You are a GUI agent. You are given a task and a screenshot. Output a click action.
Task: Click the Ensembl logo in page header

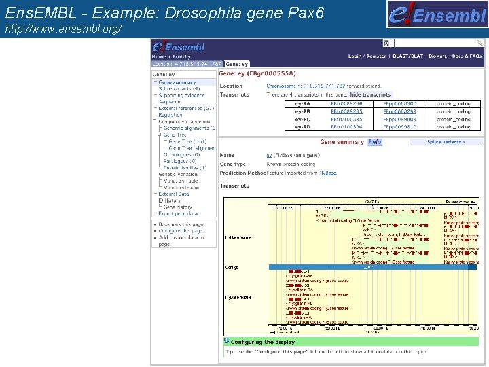[x=179, y=47]
